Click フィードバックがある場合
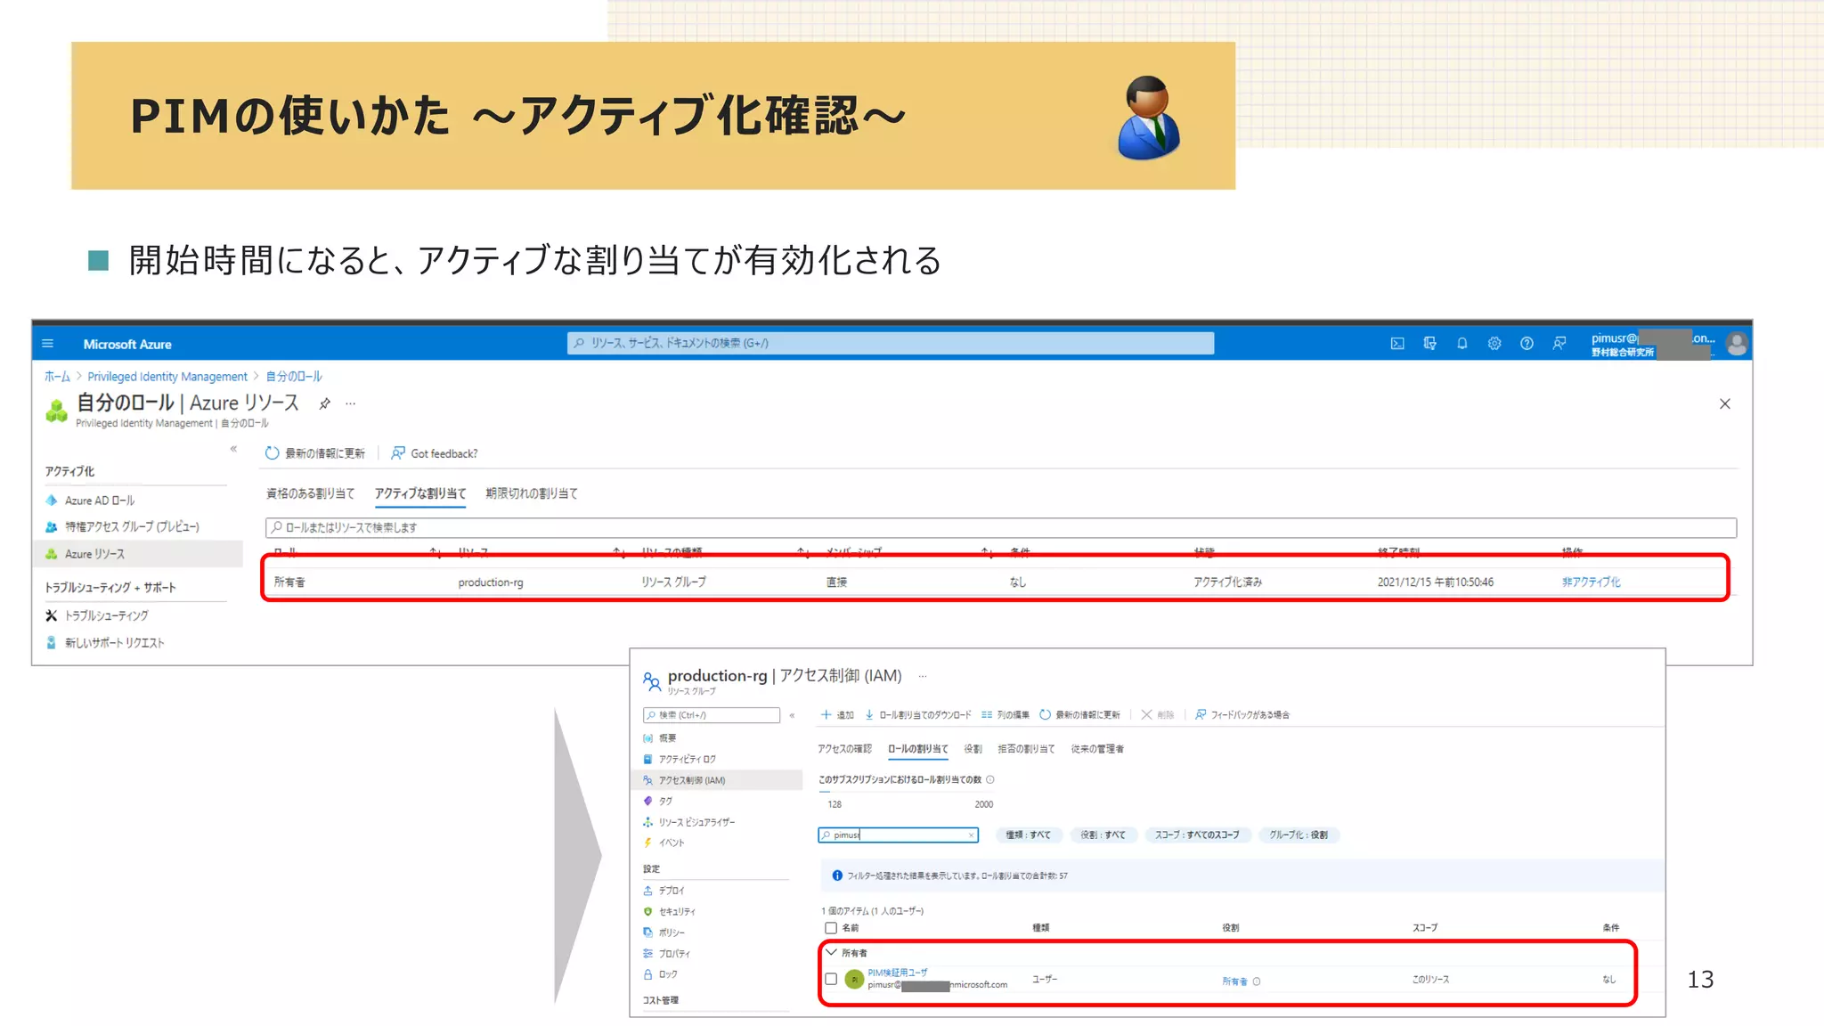 coord(1242,715)
